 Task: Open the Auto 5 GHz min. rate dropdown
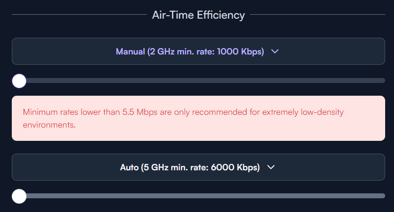[x=198, y=167]
